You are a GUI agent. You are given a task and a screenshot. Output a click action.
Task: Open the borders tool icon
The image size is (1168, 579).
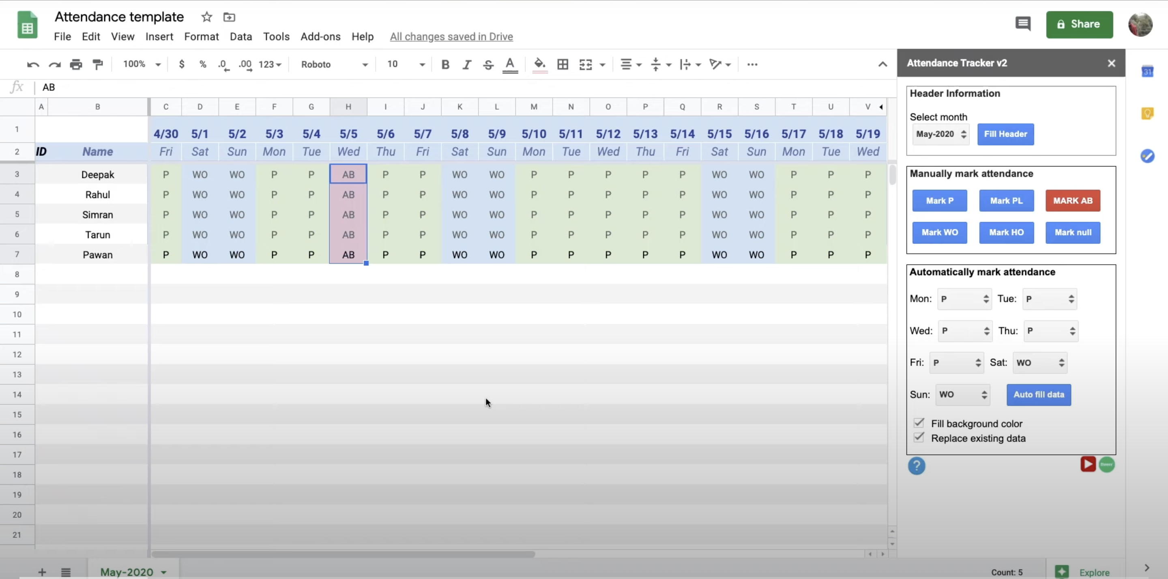(x=563, y=64)
